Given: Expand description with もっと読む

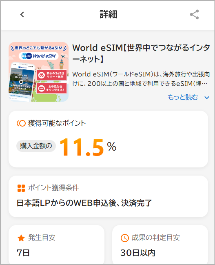Looking at the screenshot, I should click(183, 97).
